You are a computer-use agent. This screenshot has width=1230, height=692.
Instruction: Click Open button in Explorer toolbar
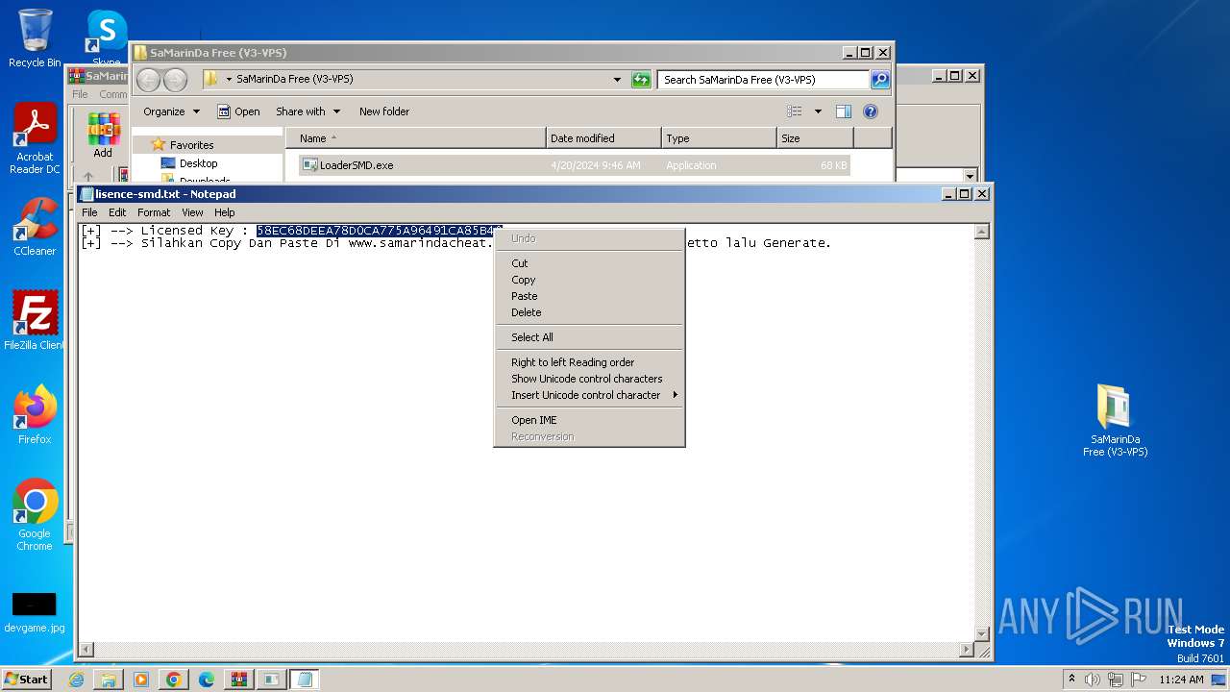pyautogui.click(x=238, y=111)
